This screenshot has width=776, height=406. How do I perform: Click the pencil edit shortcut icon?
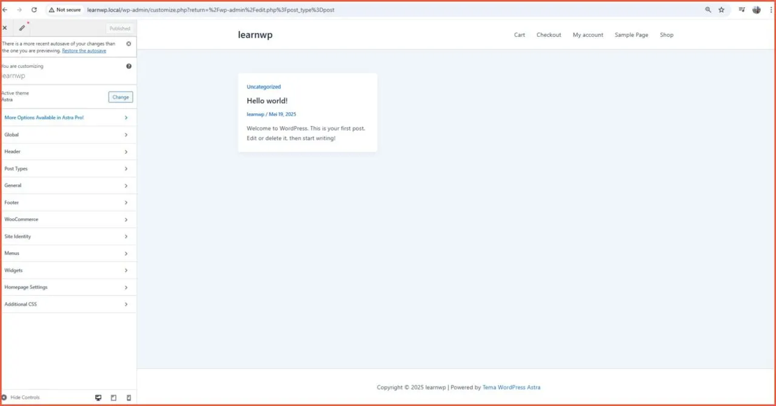click(22, 27)
